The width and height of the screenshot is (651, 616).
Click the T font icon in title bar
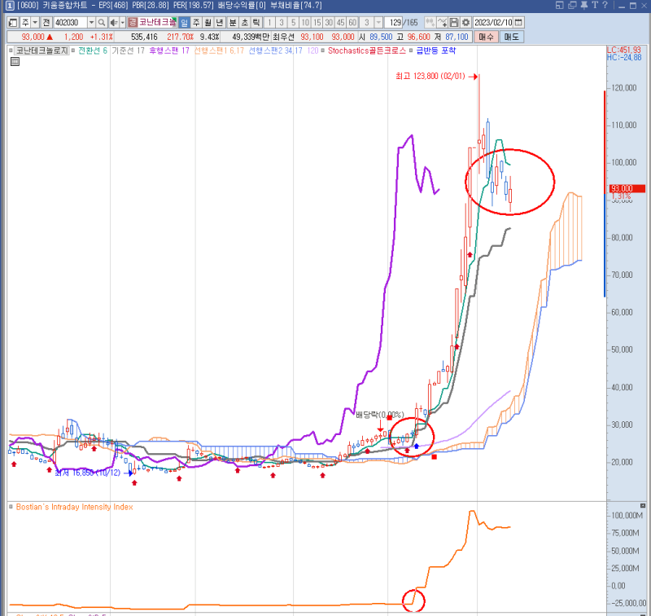tap(595, 6)
